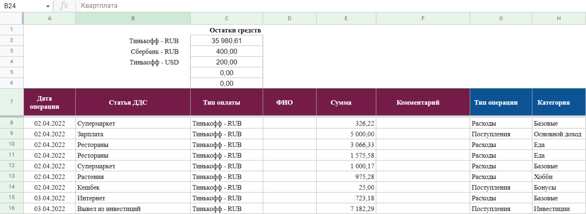The image size is (586, 214).
Task: Select the Тинькофф - USD balance label
Action: click(154, 62)
